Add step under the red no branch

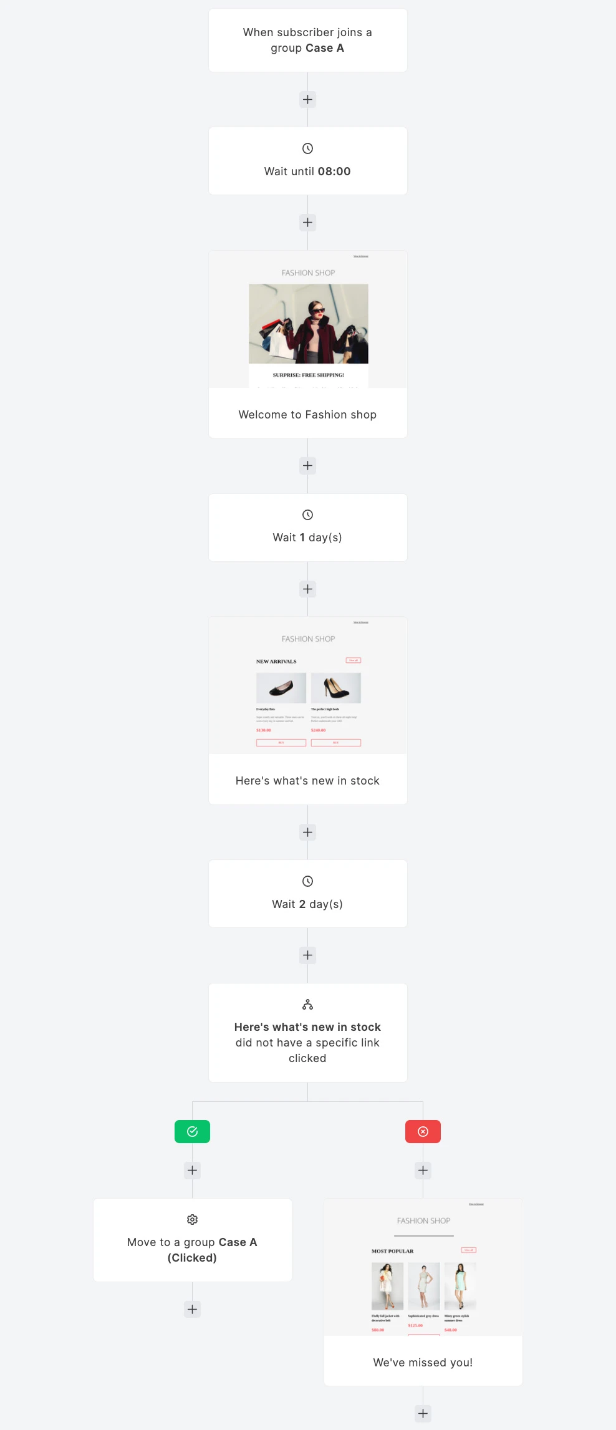click(x=423, y=1171)
